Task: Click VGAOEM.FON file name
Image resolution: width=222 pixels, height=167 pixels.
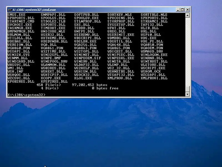Action: [x=152, y=48]
